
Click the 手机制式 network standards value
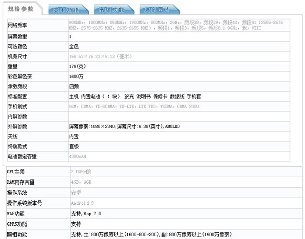[133, 106]
